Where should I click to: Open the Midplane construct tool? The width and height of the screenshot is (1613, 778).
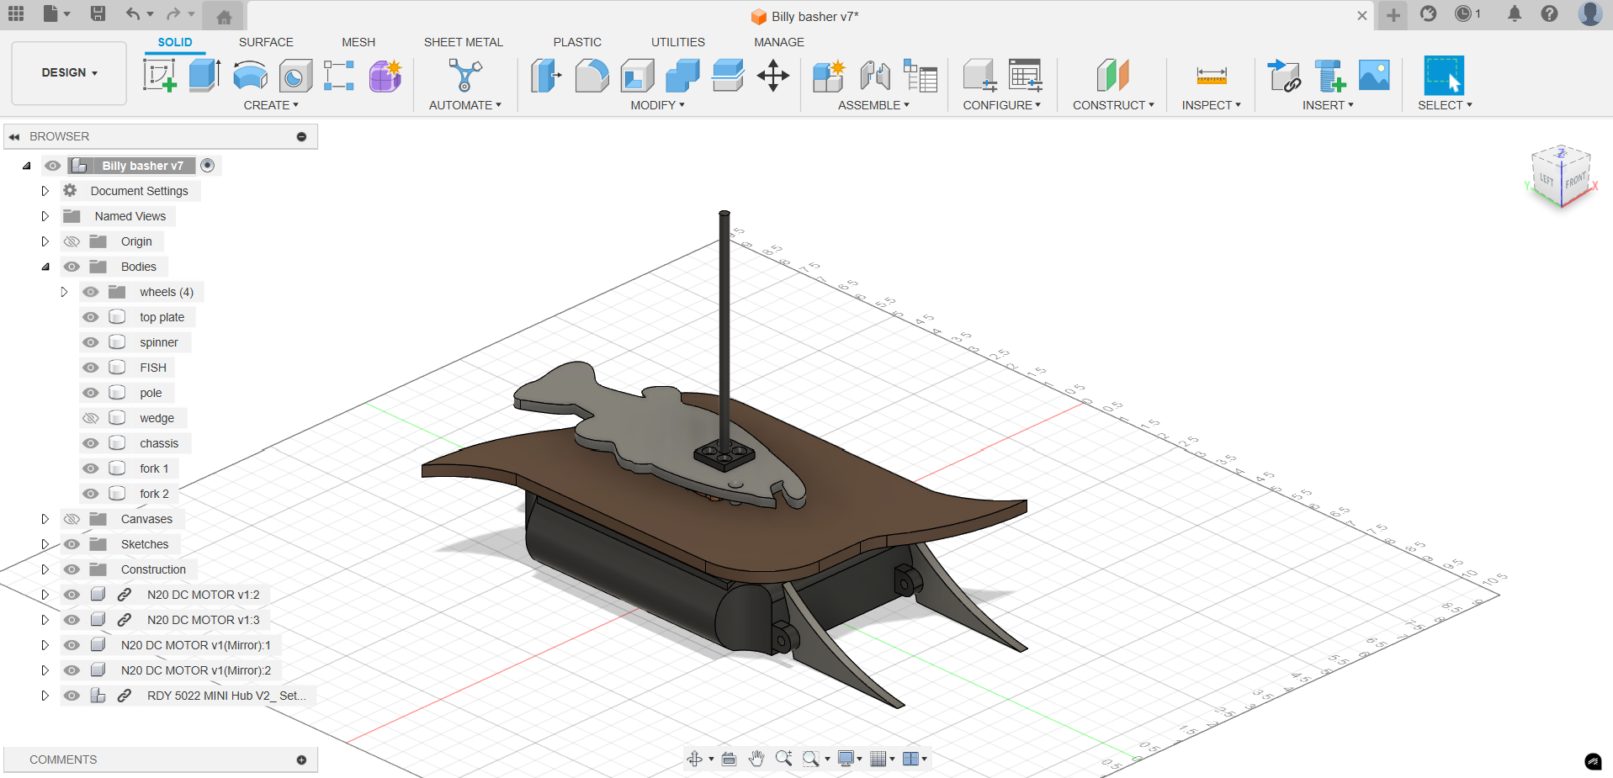point(1112,76)
